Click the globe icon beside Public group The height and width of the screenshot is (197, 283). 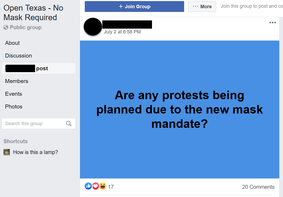(6, 27)
